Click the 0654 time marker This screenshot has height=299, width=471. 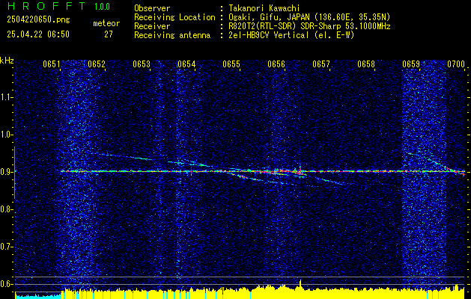pos(186,64)
